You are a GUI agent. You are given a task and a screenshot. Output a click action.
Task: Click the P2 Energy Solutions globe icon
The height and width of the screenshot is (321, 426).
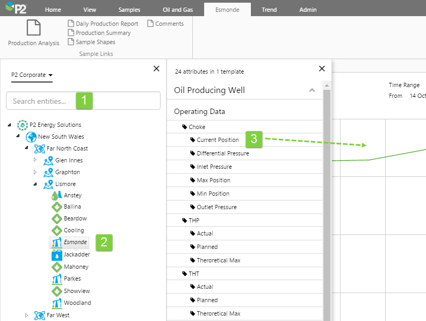point(22,125)
